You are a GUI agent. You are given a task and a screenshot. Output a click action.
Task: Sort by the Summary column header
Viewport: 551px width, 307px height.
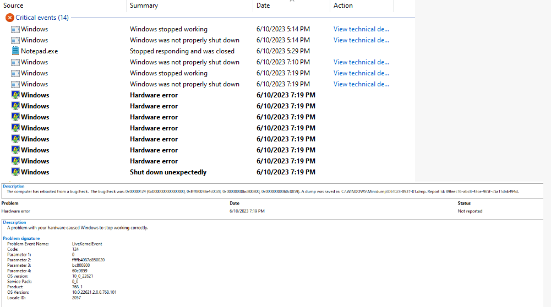pyautogui.click(x=144, y=6)
